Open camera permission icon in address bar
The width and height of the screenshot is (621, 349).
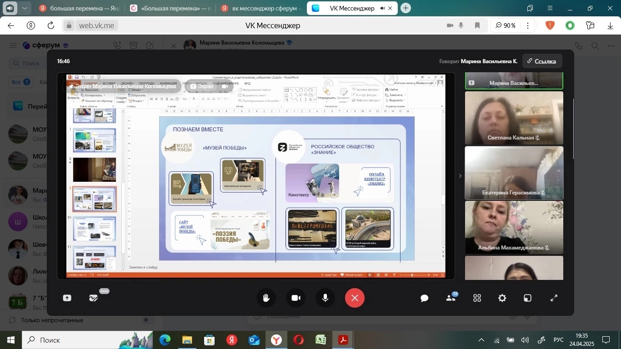pos(450,25)
